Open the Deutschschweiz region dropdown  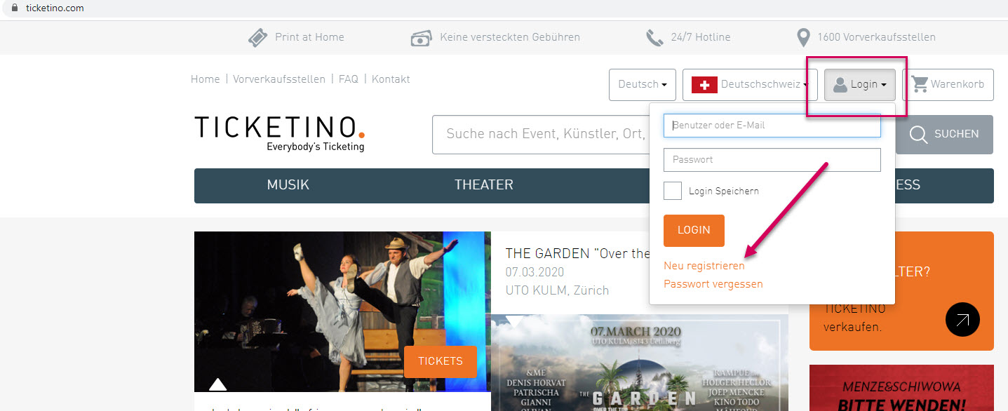(750, 85)
